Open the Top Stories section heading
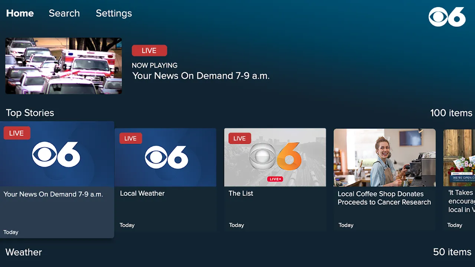 click(x=30, y=113)
